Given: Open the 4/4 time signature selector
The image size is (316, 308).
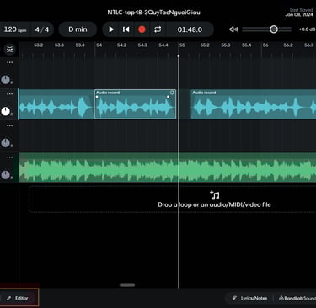Looking at the screenshot, I should pos(42,29).
